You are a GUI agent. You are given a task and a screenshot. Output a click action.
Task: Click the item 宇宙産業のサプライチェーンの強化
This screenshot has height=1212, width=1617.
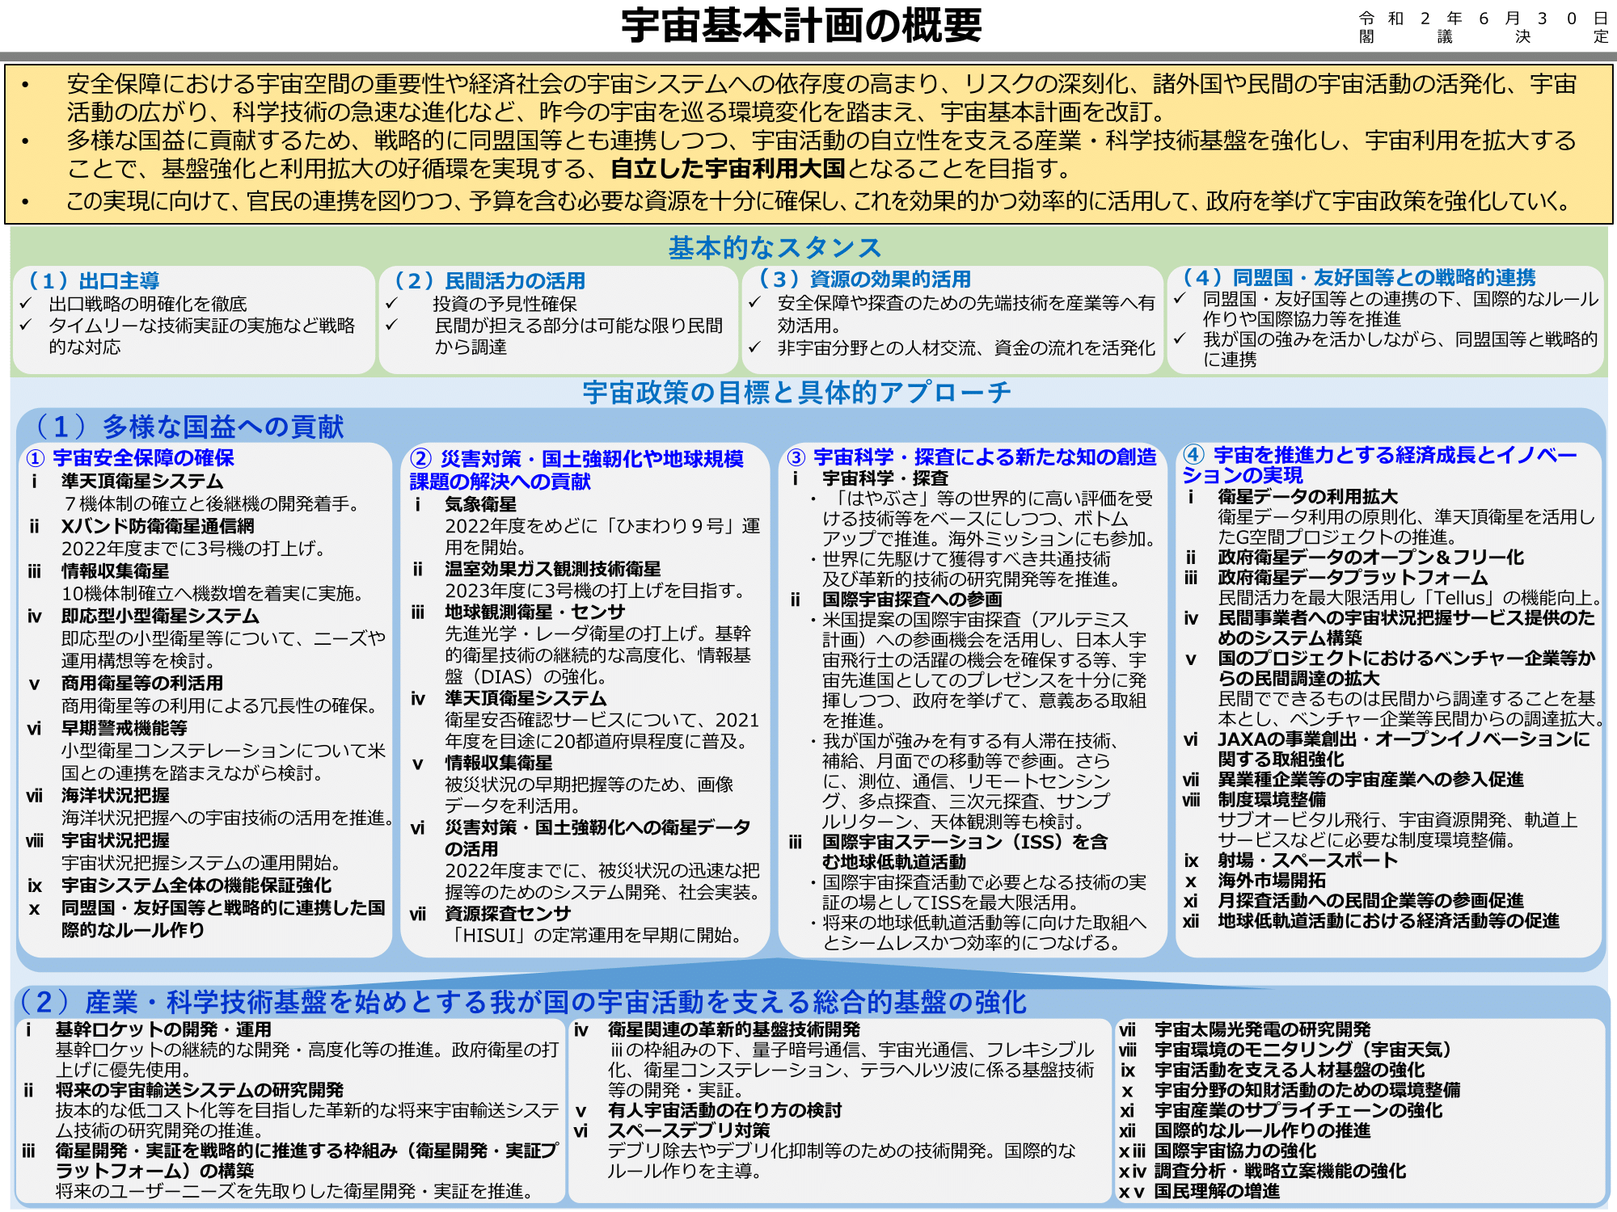pos(1298,1111)
